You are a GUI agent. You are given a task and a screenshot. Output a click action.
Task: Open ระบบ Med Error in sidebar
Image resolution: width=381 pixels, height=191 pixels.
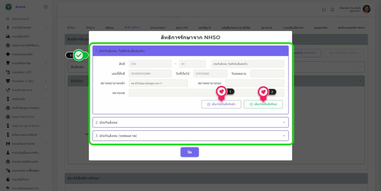(23, 116)
